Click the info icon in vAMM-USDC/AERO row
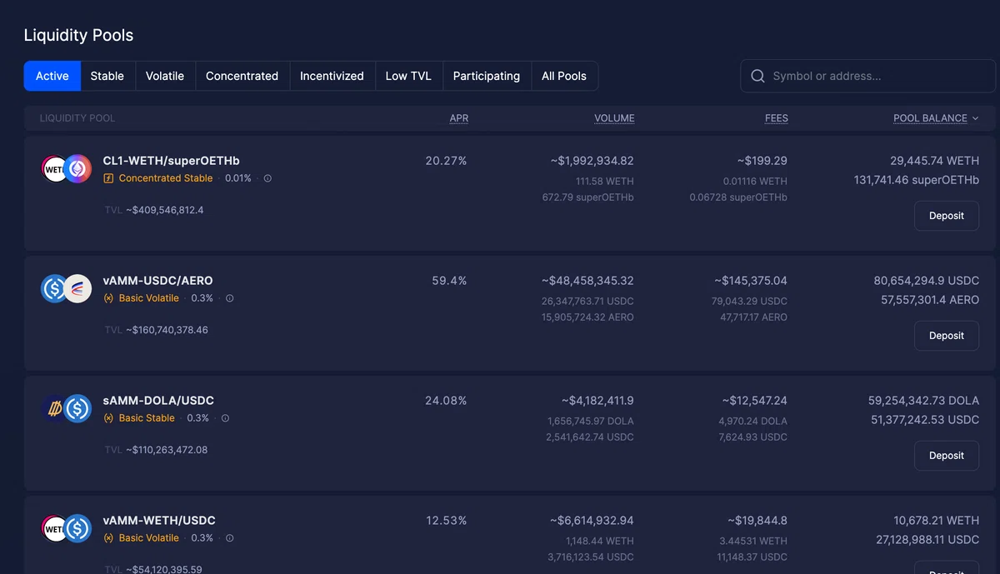This screenshot has height=574, width=1000. [230, 298]
